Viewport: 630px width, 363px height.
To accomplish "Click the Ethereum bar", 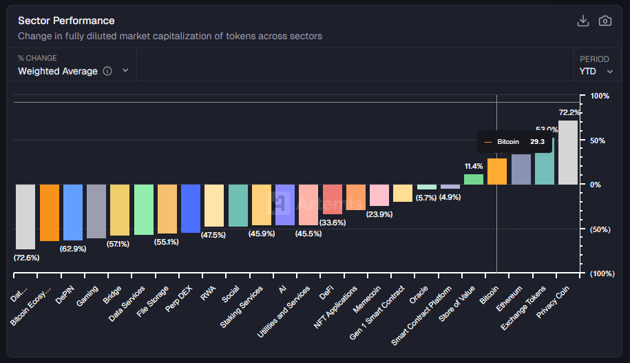I will coord(521,169).
